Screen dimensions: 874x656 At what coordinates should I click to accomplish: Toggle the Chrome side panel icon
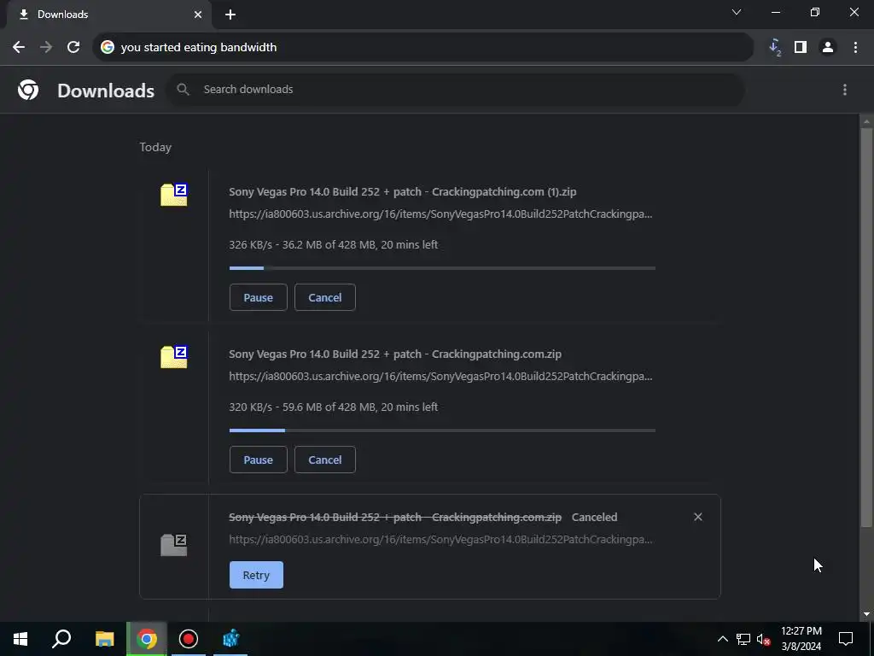[801, 48]
